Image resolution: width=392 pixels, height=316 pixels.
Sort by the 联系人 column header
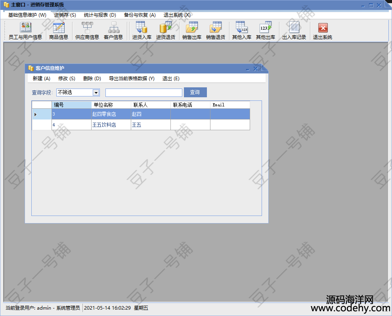click(151, 105)
